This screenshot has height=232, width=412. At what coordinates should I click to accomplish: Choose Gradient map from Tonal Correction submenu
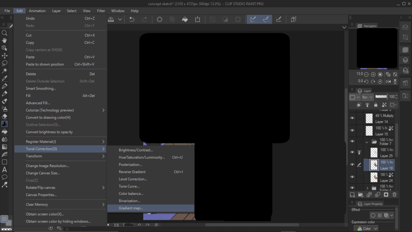tap(131, 208)
